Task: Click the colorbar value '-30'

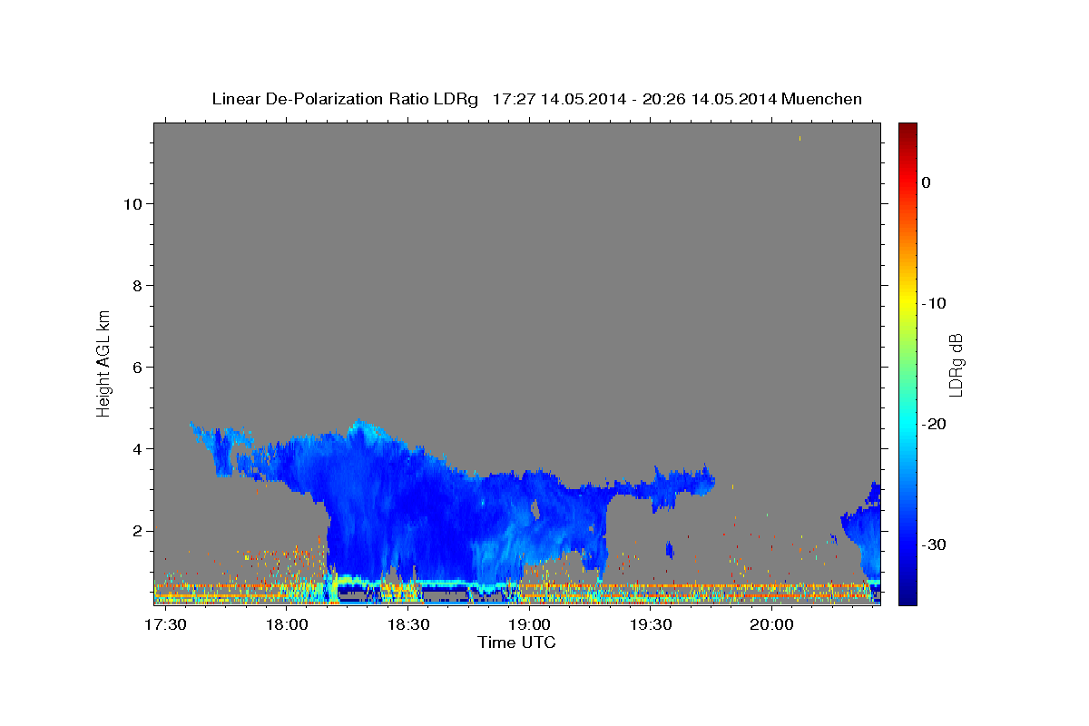Action: coord(935,544)
